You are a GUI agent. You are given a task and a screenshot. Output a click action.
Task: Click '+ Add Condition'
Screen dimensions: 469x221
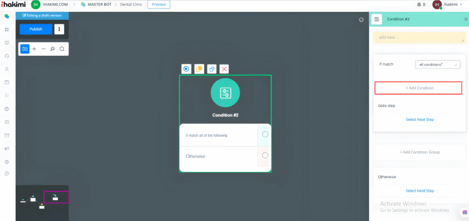point(419,88)
